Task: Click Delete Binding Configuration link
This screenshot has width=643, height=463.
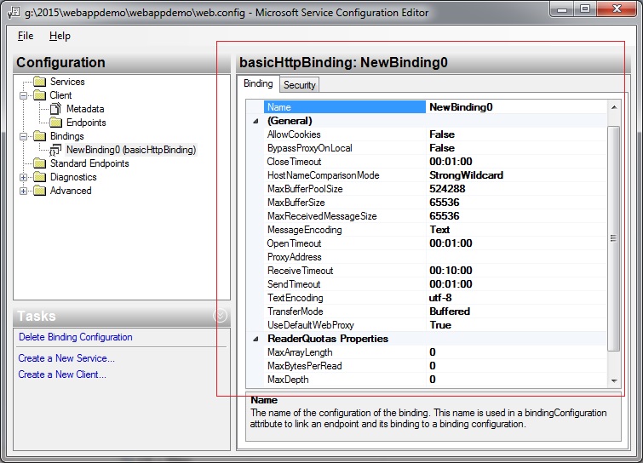Action: [x=76, y=337]
